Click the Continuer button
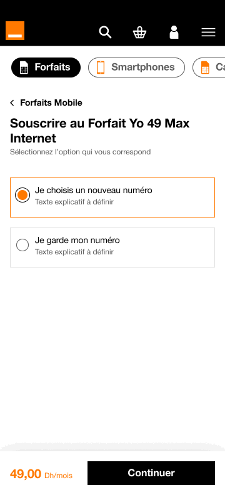Screen dimensions: 225x500 point(151,473)
